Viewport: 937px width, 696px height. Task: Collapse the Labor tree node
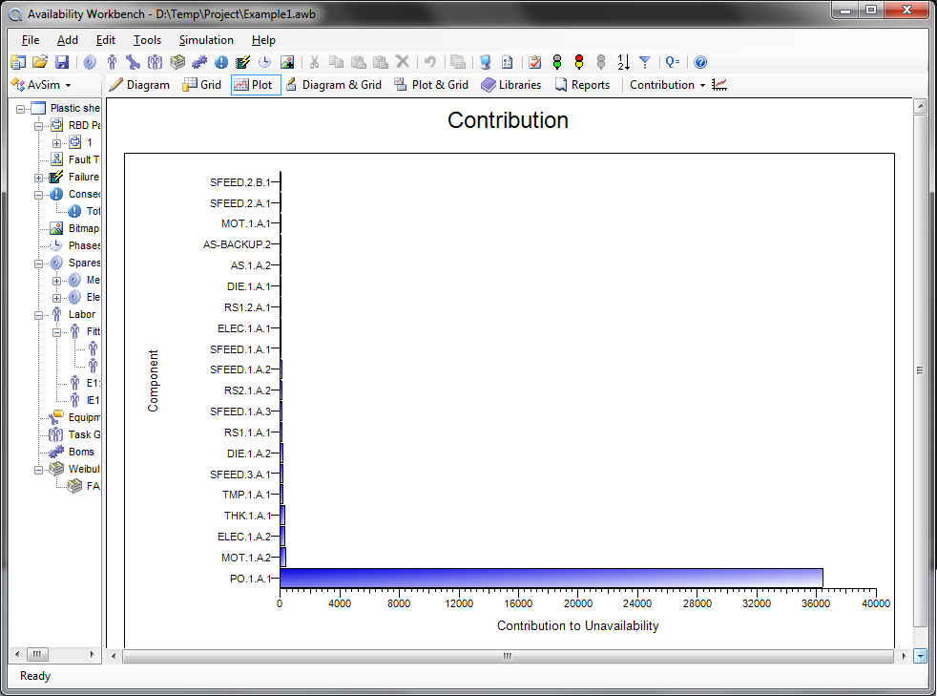(39, 314)
